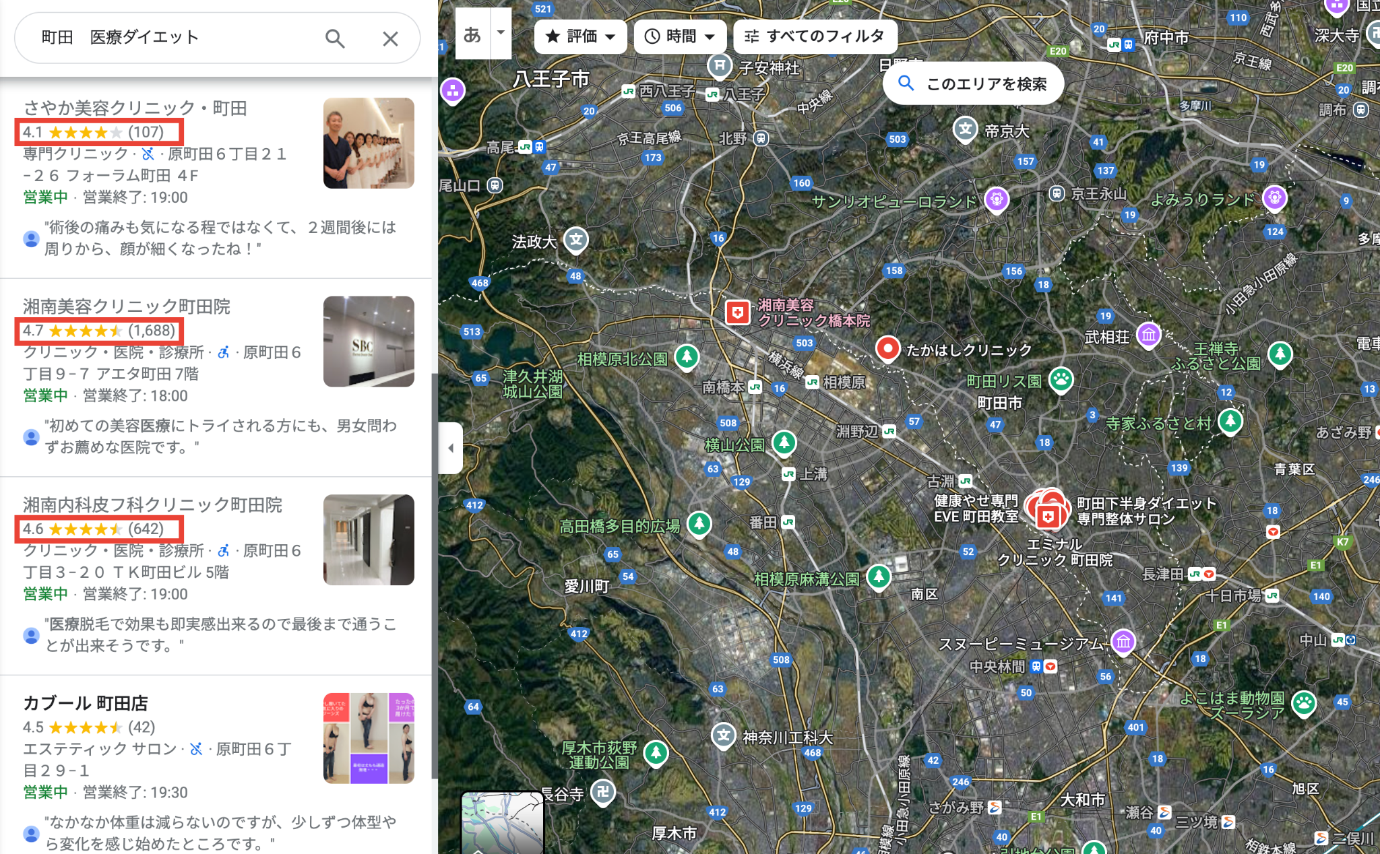Click the search box with 町田 医療ダイエット

[x=217, y=38]
